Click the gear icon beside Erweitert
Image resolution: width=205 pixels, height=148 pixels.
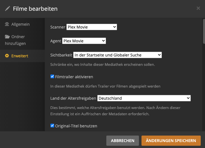pos(7,56)
